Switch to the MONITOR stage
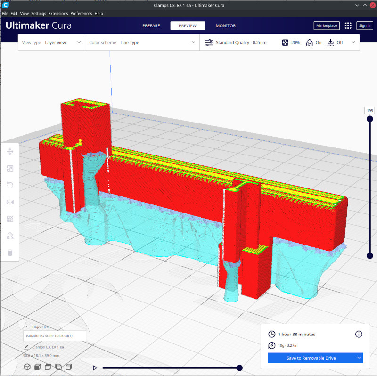Viewport: 377px width, 376px height. click(226, 26)
